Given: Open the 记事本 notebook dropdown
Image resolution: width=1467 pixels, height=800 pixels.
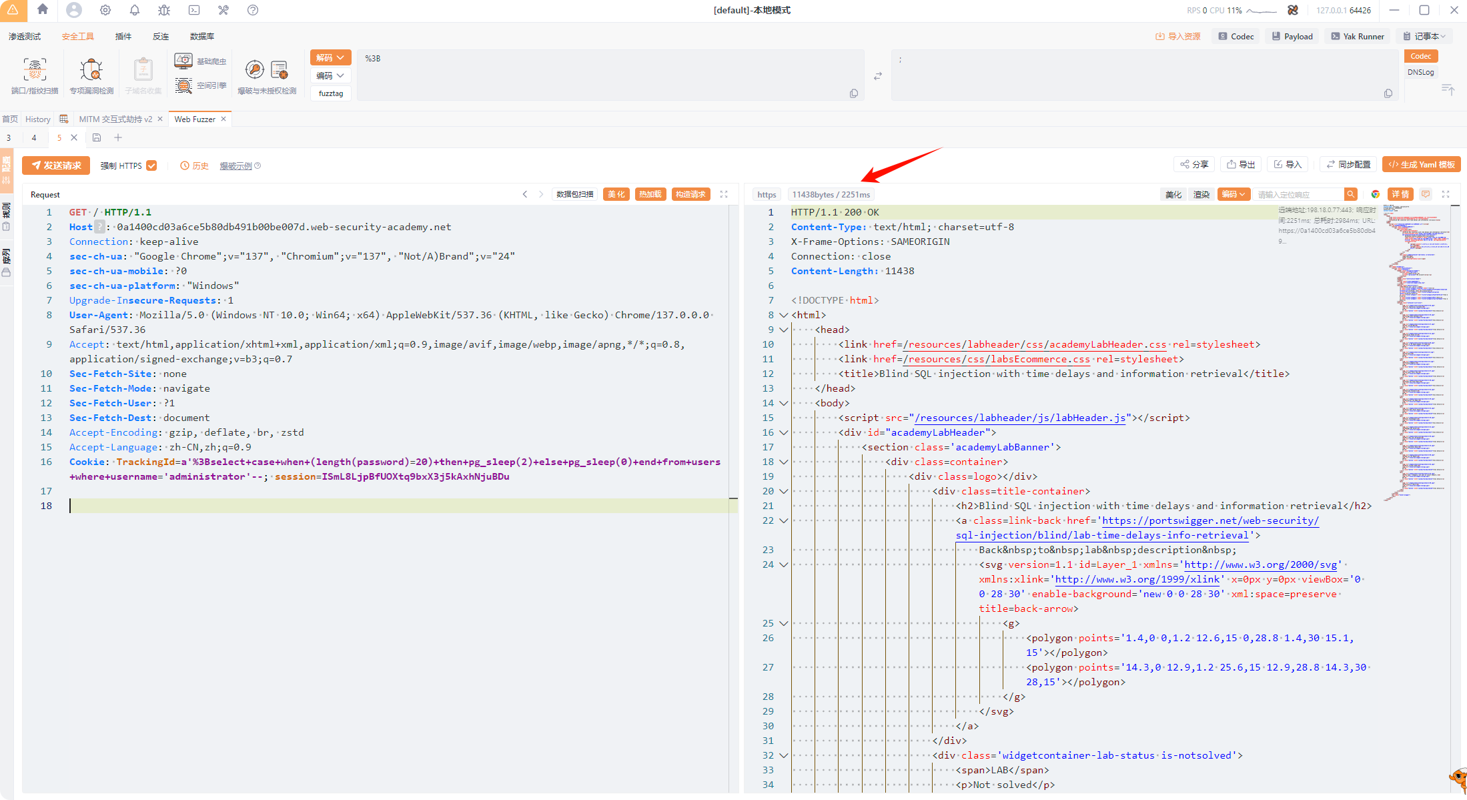Looking at the screenshot, I should coord(1424,36).
